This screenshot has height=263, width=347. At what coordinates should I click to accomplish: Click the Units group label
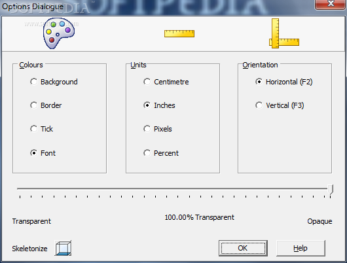tap(138, 65)
